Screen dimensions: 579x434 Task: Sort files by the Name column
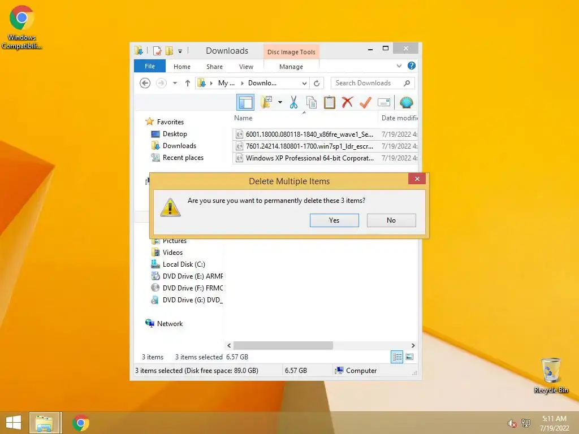[243, 118]
